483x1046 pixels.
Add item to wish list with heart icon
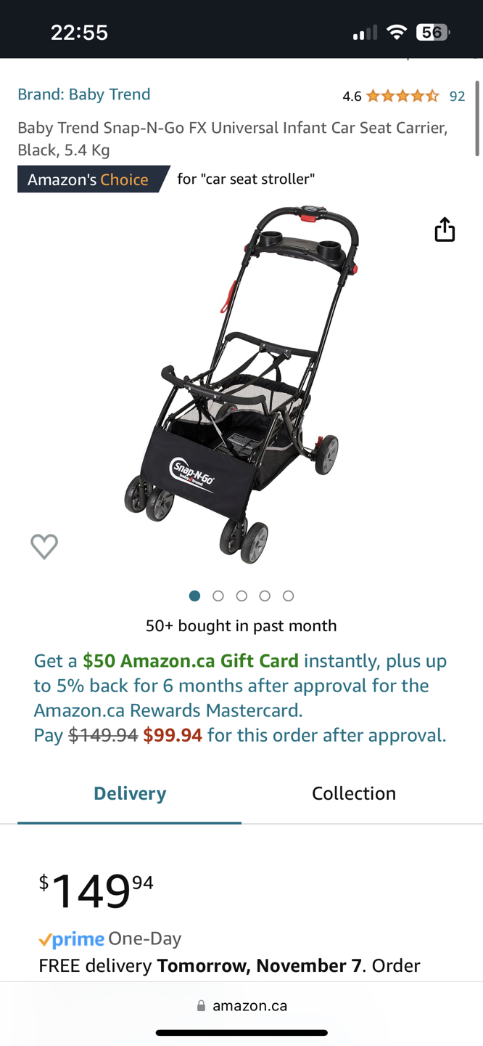click(44, 546)
